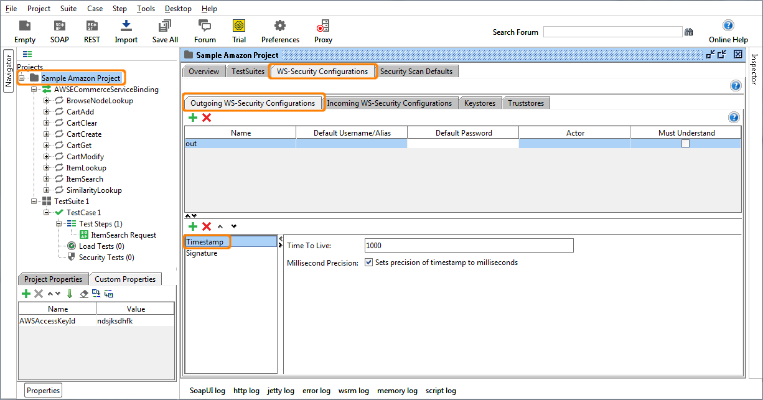Open the Keystores tab
The width and height of the screenshot is (763, 400).
480,103
